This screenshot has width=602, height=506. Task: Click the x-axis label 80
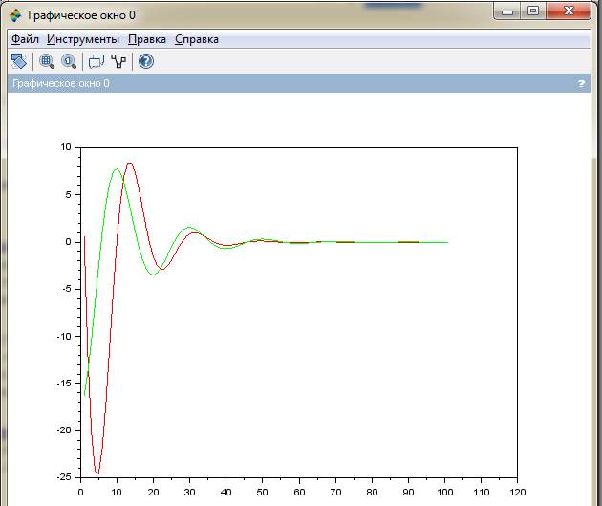pos(372,493)
